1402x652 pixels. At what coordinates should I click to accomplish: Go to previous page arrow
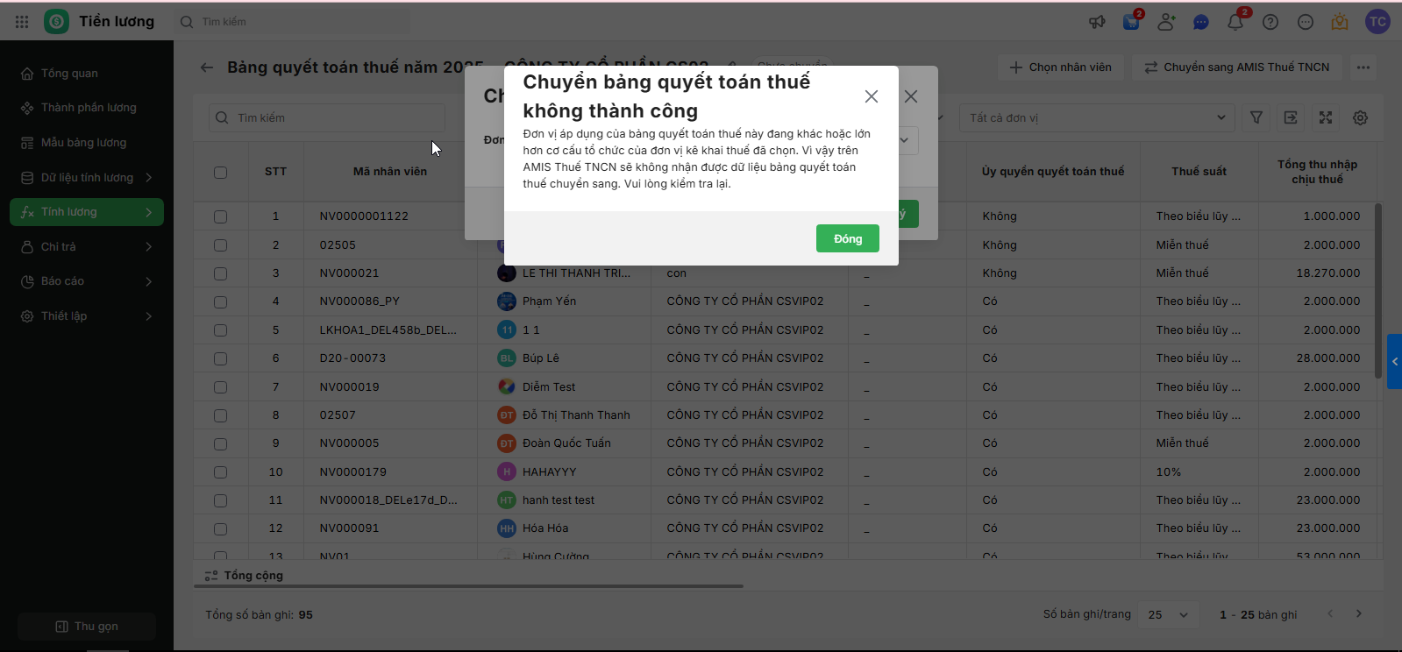pyautogui.click(x=1330, y=613)
